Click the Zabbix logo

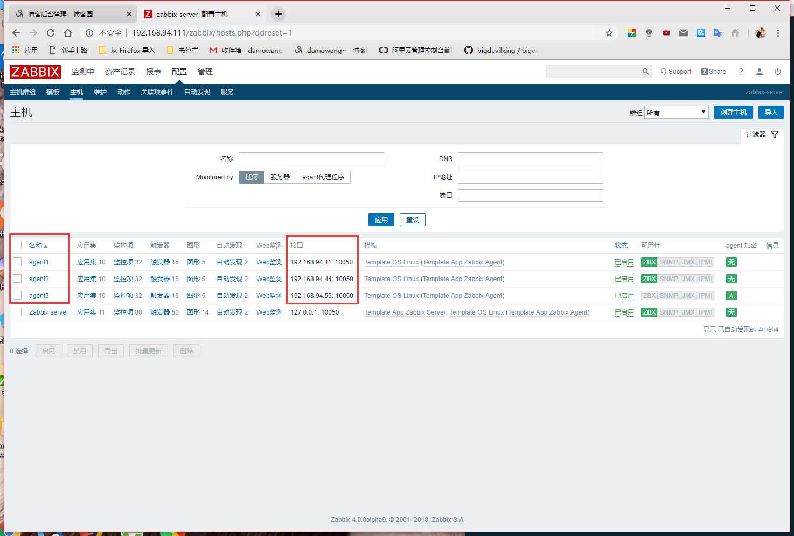click(35, 72)
